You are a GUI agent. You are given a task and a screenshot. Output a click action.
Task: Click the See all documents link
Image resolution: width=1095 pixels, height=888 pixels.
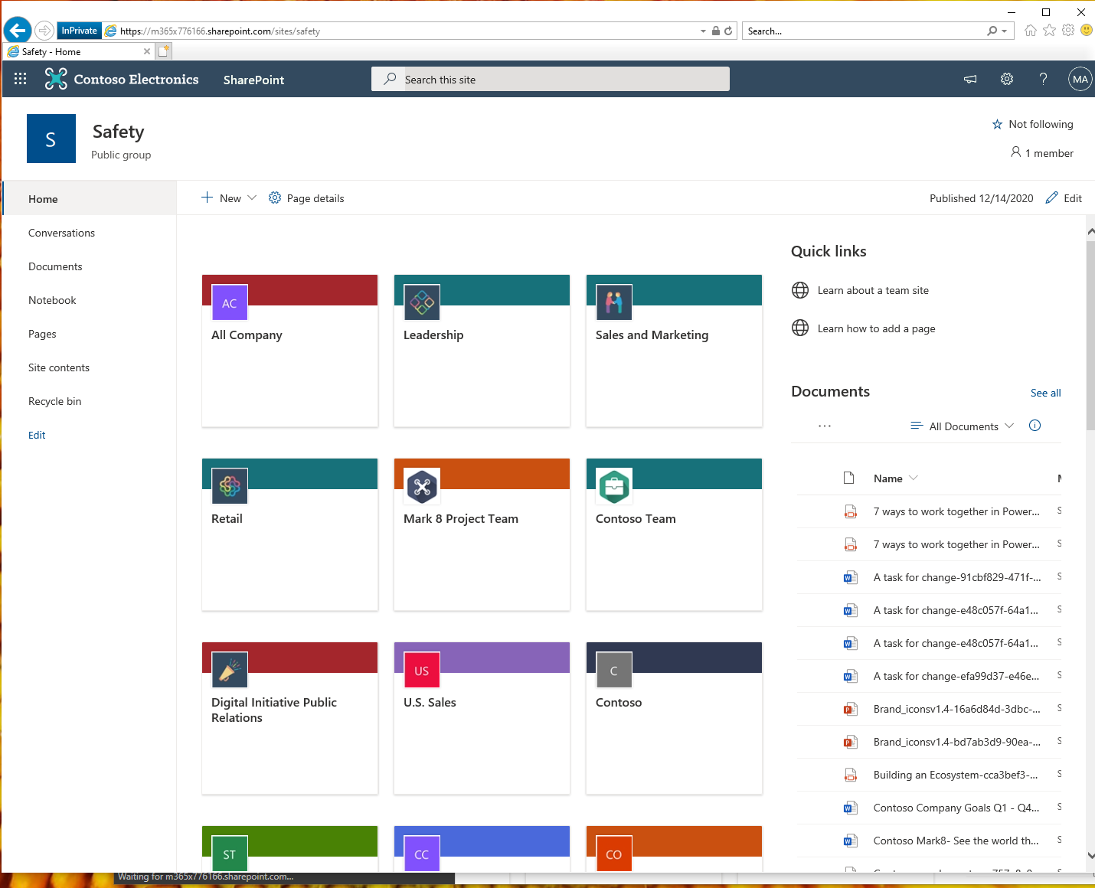coord(1045,393)
